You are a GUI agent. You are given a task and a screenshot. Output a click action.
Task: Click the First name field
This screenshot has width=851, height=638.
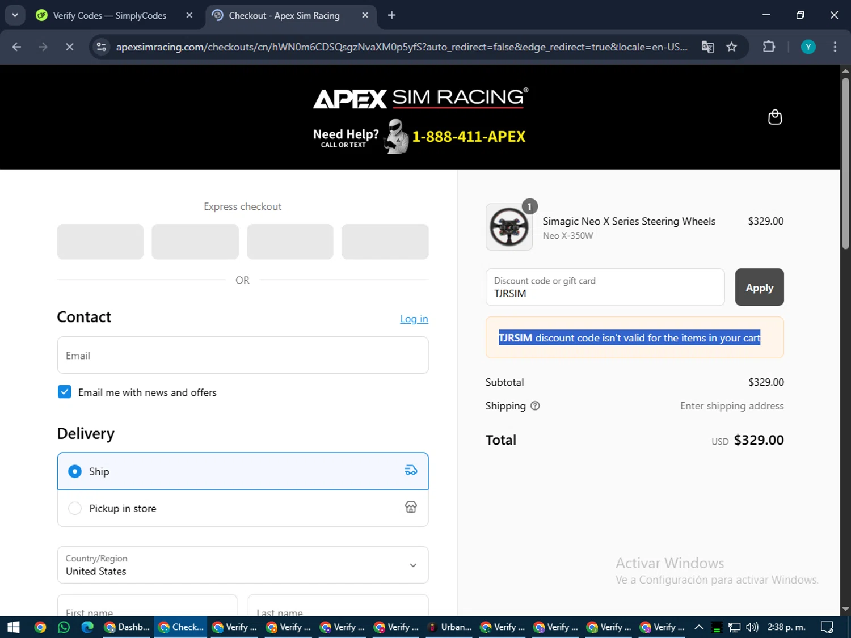(x=147, y=606)
